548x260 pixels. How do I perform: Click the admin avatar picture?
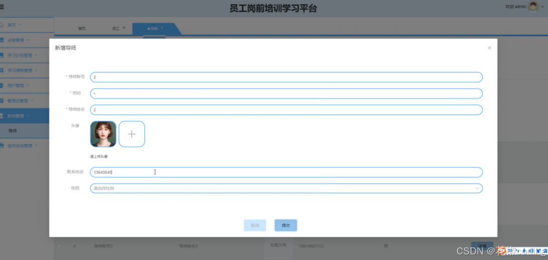pyautogui.click(x=533, y=7)
